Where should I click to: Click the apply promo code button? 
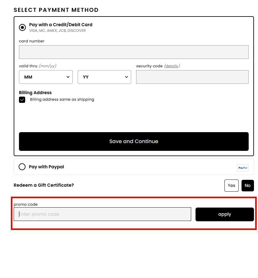tap(224, 214)
